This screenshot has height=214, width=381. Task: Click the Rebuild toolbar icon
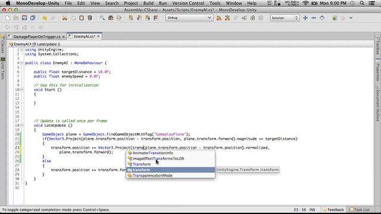[x=227, y=18]
